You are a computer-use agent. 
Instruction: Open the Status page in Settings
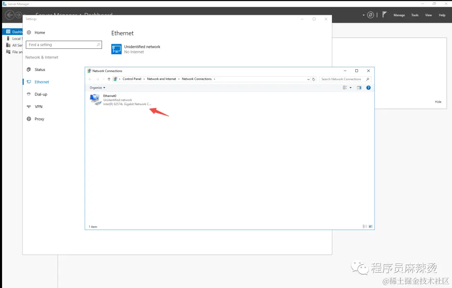(x=40, y=70)
